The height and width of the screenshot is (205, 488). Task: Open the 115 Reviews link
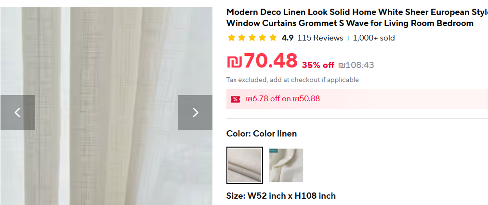pyautogui.click(x=320, y=38)
